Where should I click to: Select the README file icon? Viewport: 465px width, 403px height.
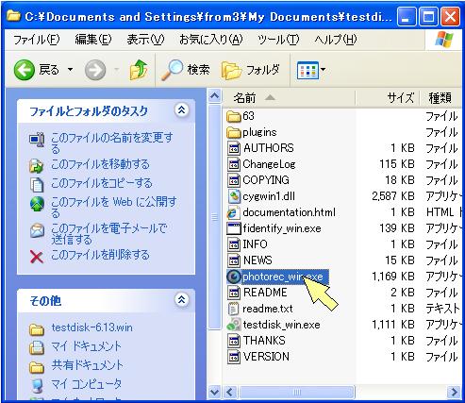point(234,293)
